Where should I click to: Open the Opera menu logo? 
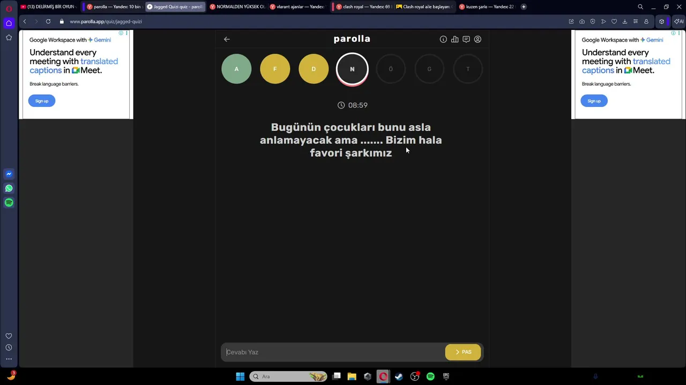(9, 9)
